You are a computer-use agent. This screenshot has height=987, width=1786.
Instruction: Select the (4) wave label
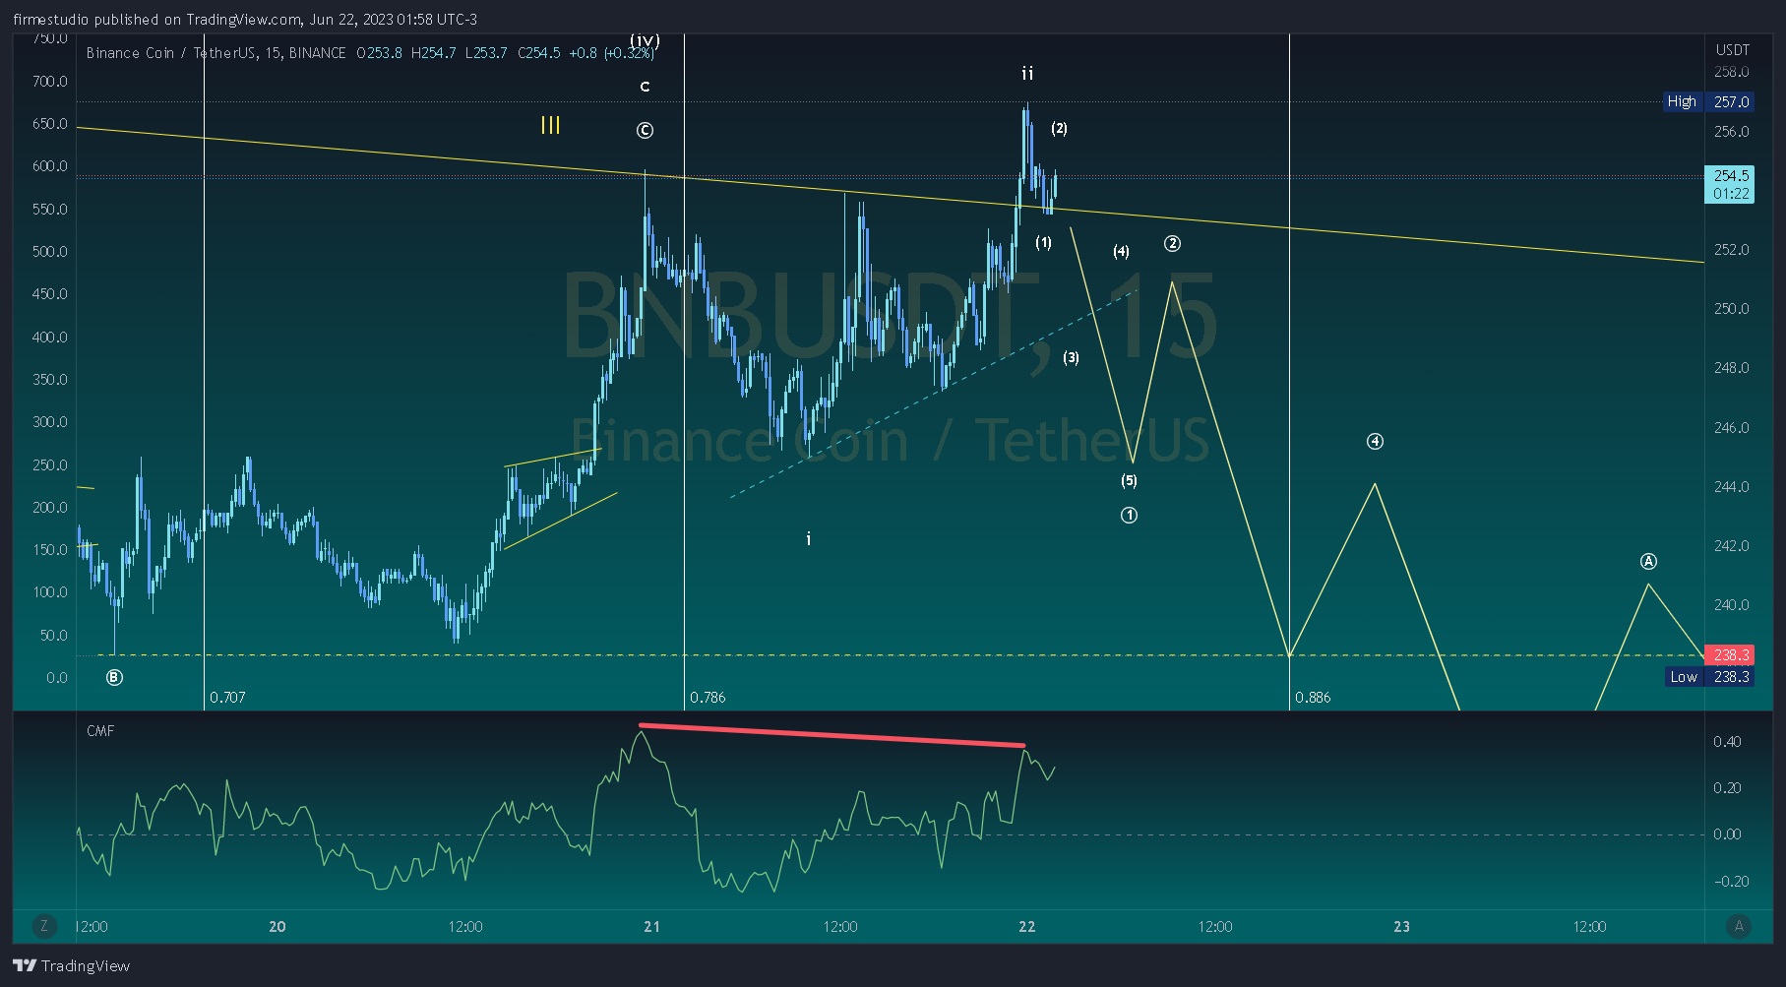1121,251
